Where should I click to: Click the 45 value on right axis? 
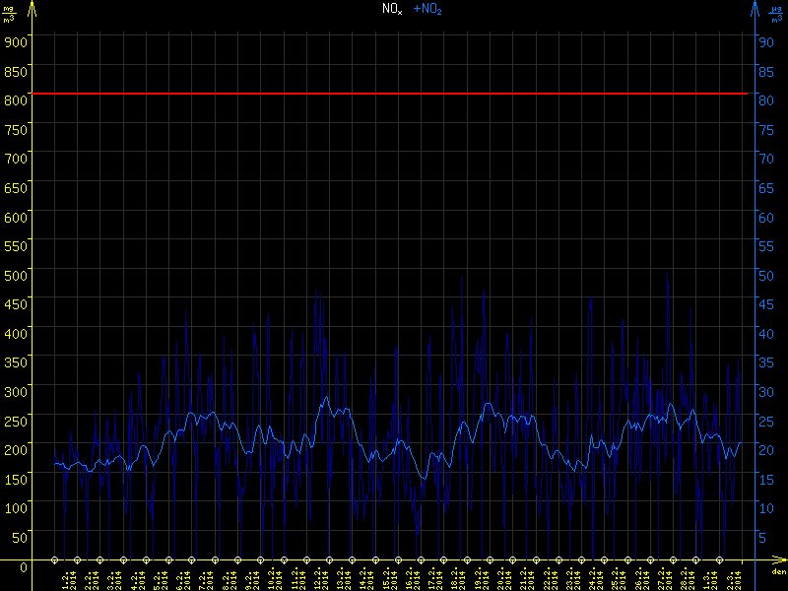point(762,303)
